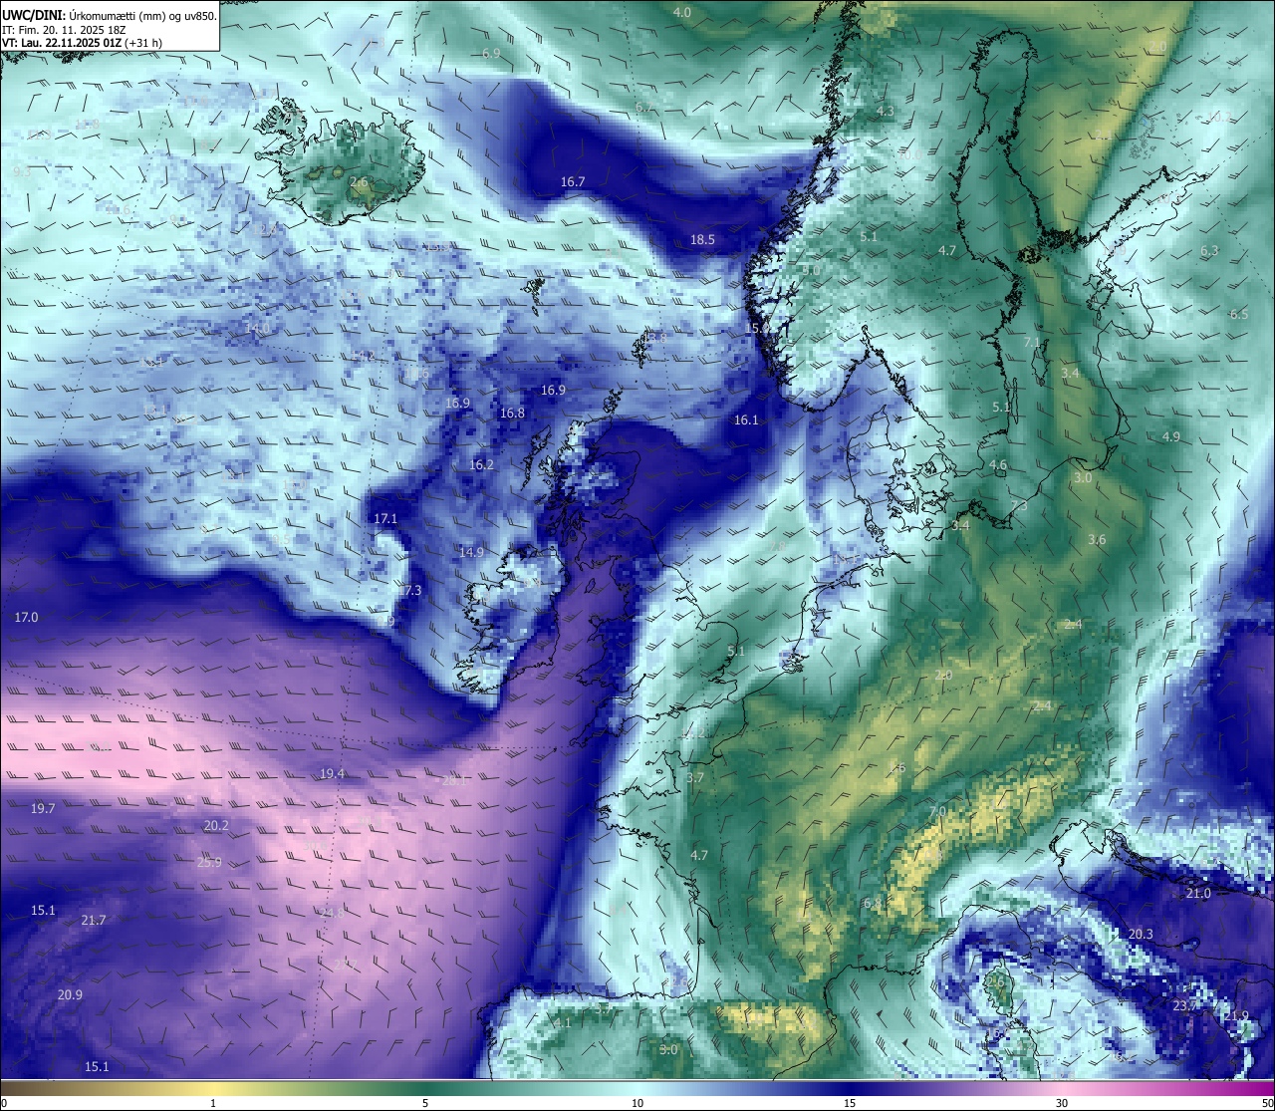Click the 18.5 value off the Norwegian coast

702,240
